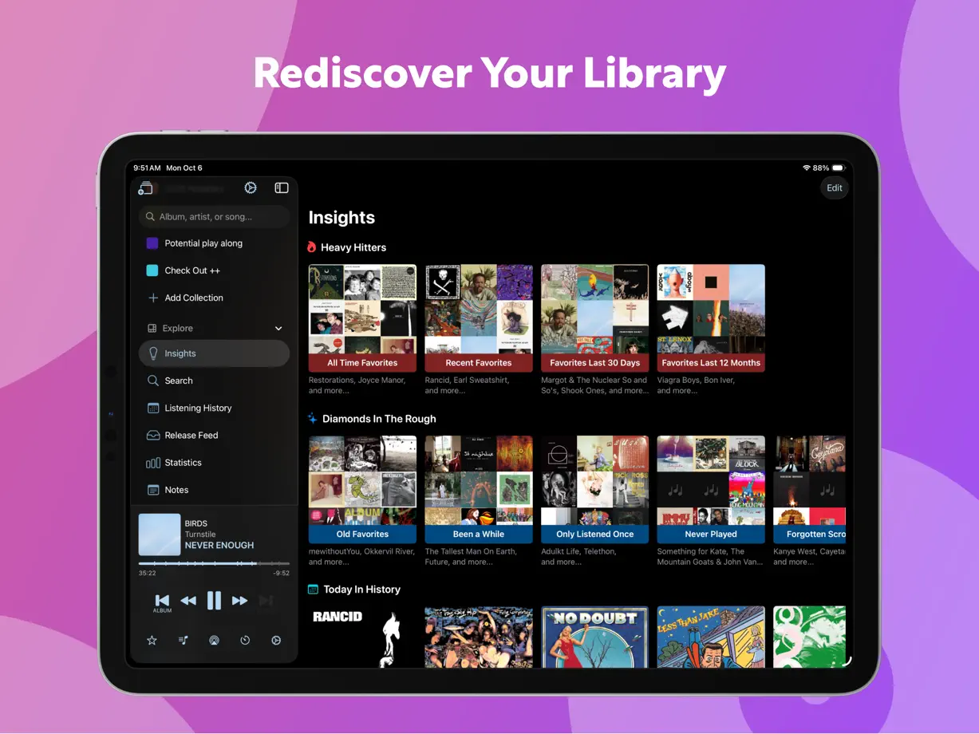
Task: Click the dimmed next album button
Action: 266,601
